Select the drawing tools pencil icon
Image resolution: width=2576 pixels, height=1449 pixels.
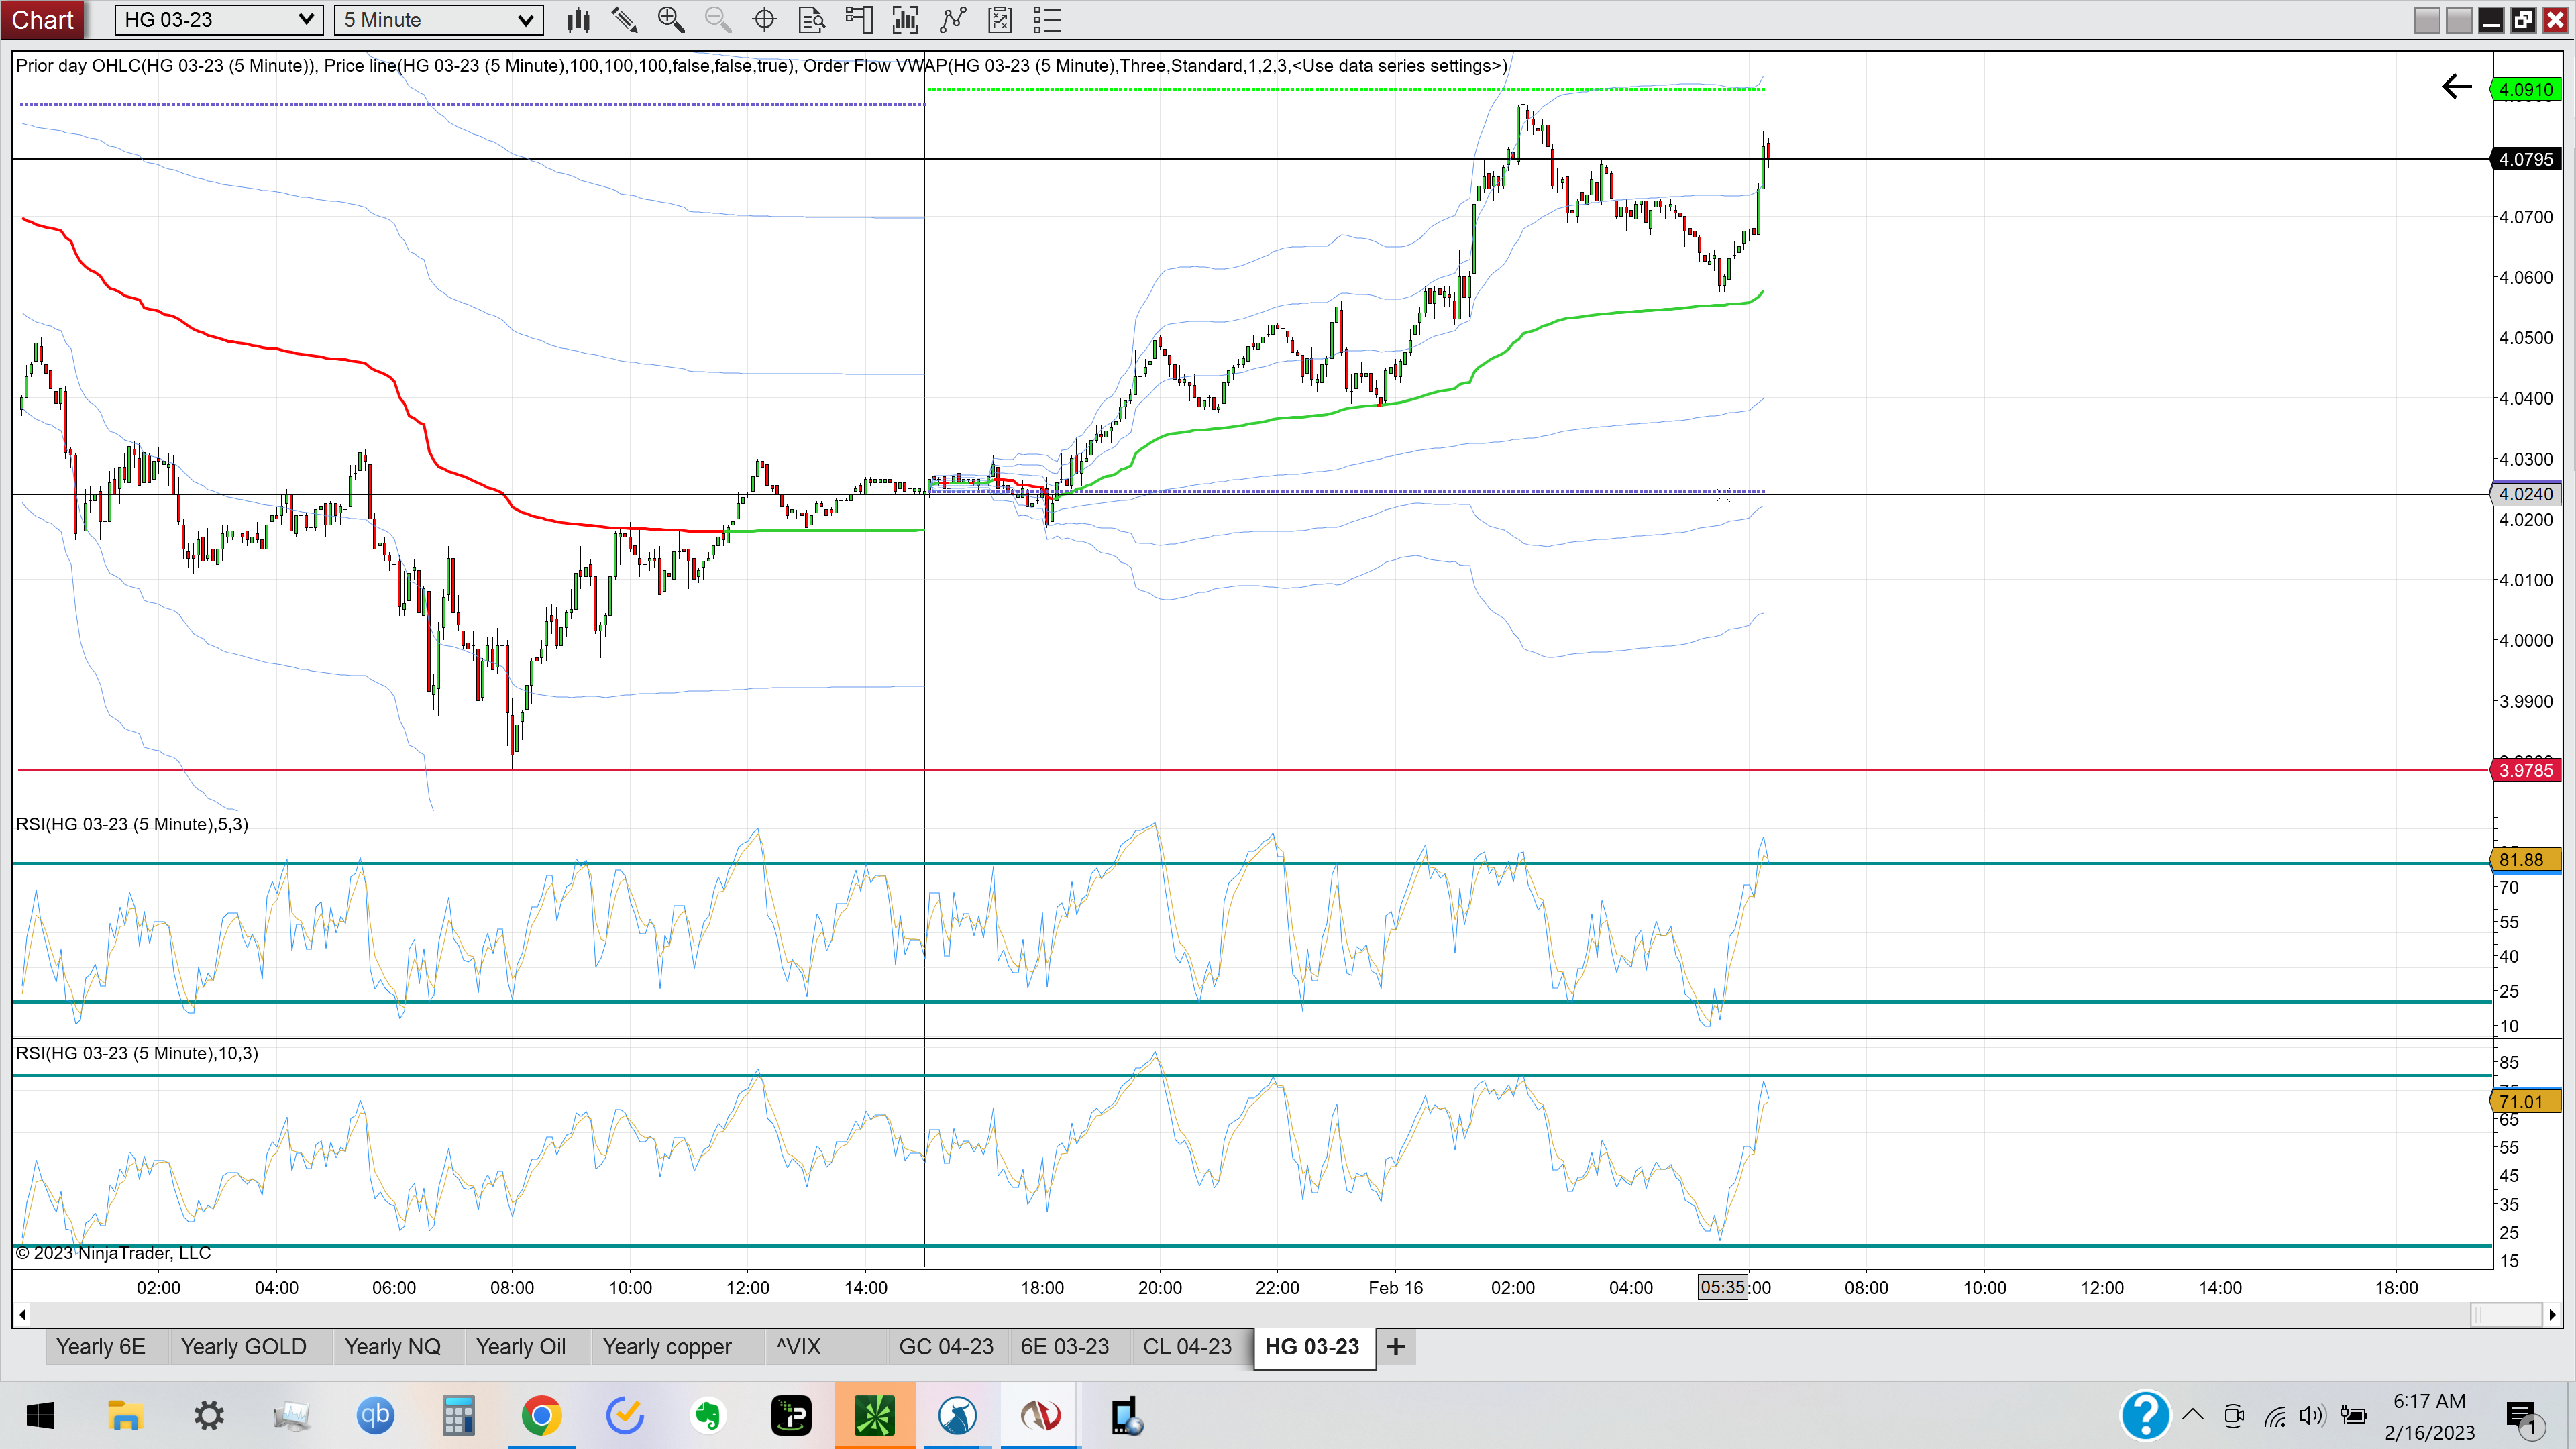tap(625, 20)
